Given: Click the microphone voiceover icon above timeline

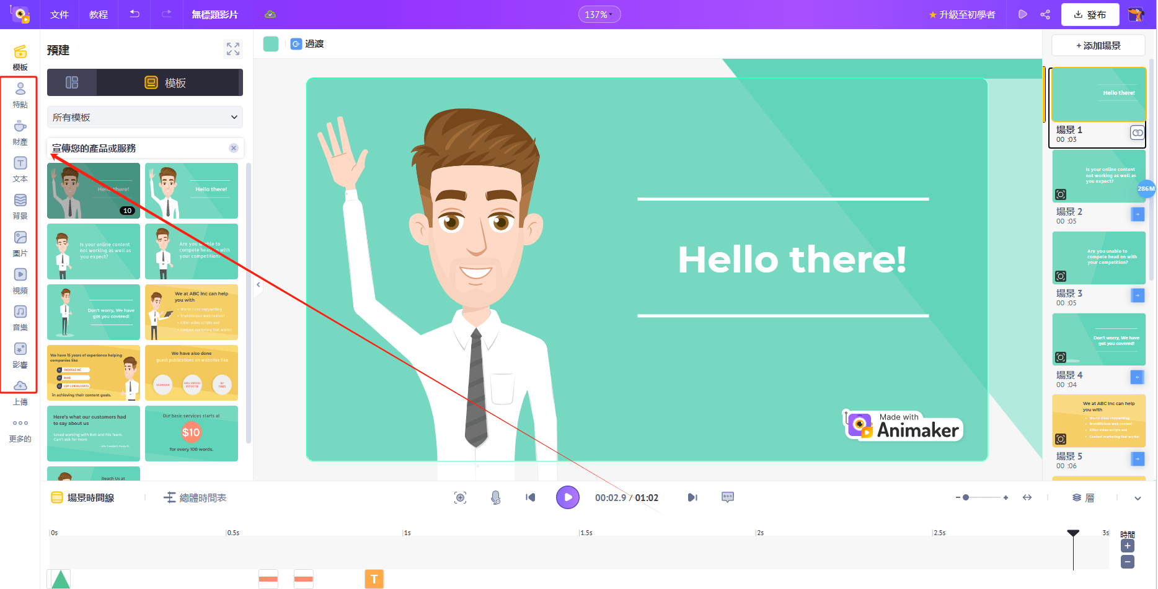Looking at the screenshot, I should point(495,497).
